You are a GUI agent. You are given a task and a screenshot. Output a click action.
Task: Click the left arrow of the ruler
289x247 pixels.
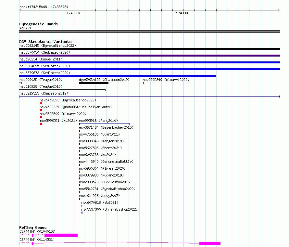pos(20,10)
